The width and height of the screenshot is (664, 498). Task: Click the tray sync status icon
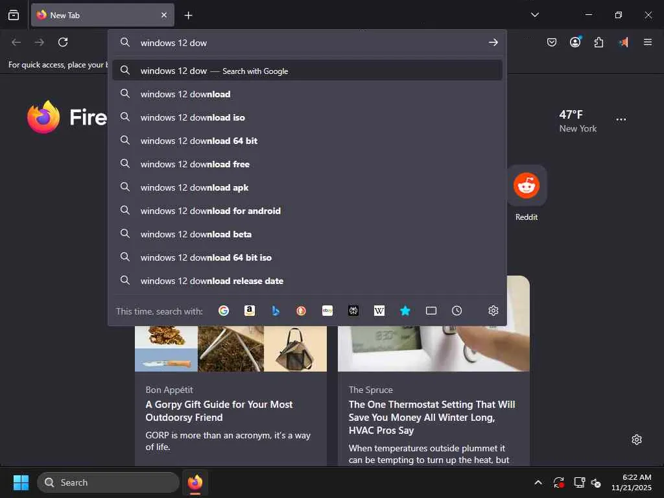558,482
